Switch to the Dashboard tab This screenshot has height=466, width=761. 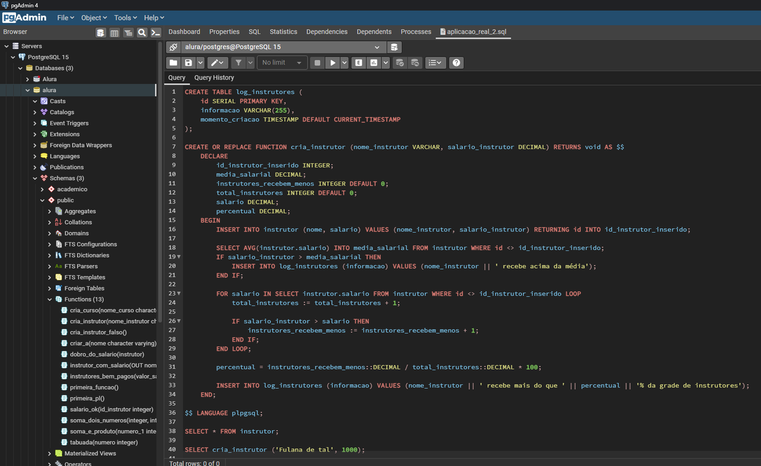(x=184, y=32)
